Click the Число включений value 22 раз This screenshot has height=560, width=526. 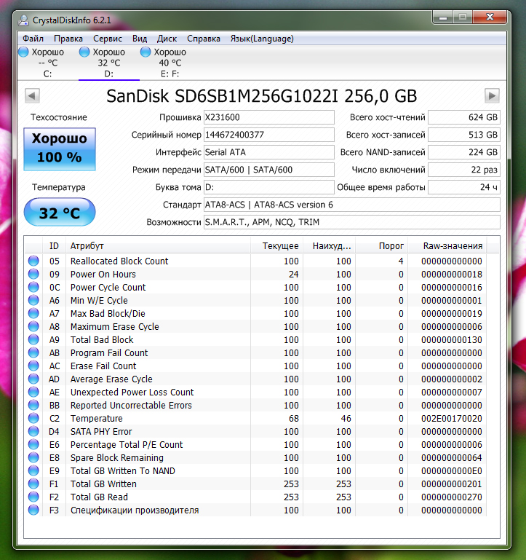coord(464,170)
